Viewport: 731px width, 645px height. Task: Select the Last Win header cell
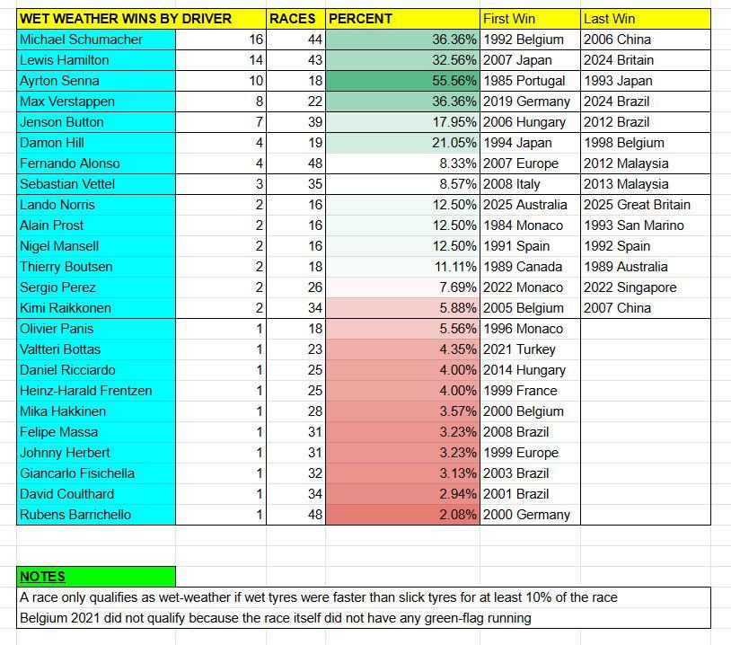(610, 18)
